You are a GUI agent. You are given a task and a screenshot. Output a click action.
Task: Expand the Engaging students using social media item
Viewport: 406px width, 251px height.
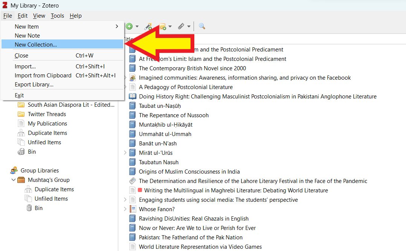[x=125, y=200]
